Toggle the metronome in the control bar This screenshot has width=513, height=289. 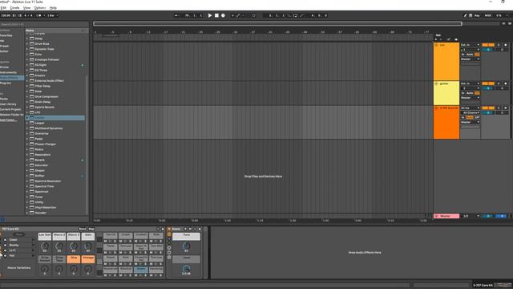pyautogui.click(x=39, y=15)
